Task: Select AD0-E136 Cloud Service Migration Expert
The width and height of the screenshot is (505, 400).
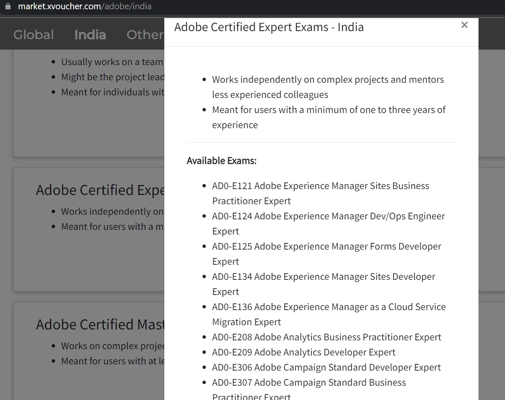Action: [x=329, y=314]
